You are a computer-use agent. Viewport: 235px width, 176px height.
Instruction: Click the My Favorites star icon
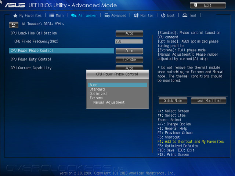pos(15,15)
